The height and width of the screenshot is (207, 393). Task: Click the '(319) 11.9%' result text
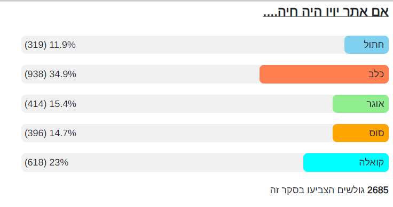50,45
